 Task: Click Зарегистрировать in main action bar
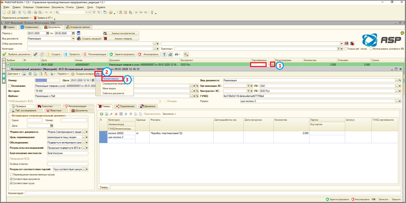(122, 54)
